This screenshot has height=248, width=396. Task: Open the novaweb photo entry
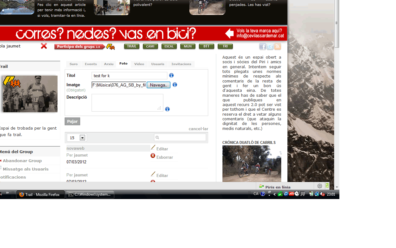point(75,148)
